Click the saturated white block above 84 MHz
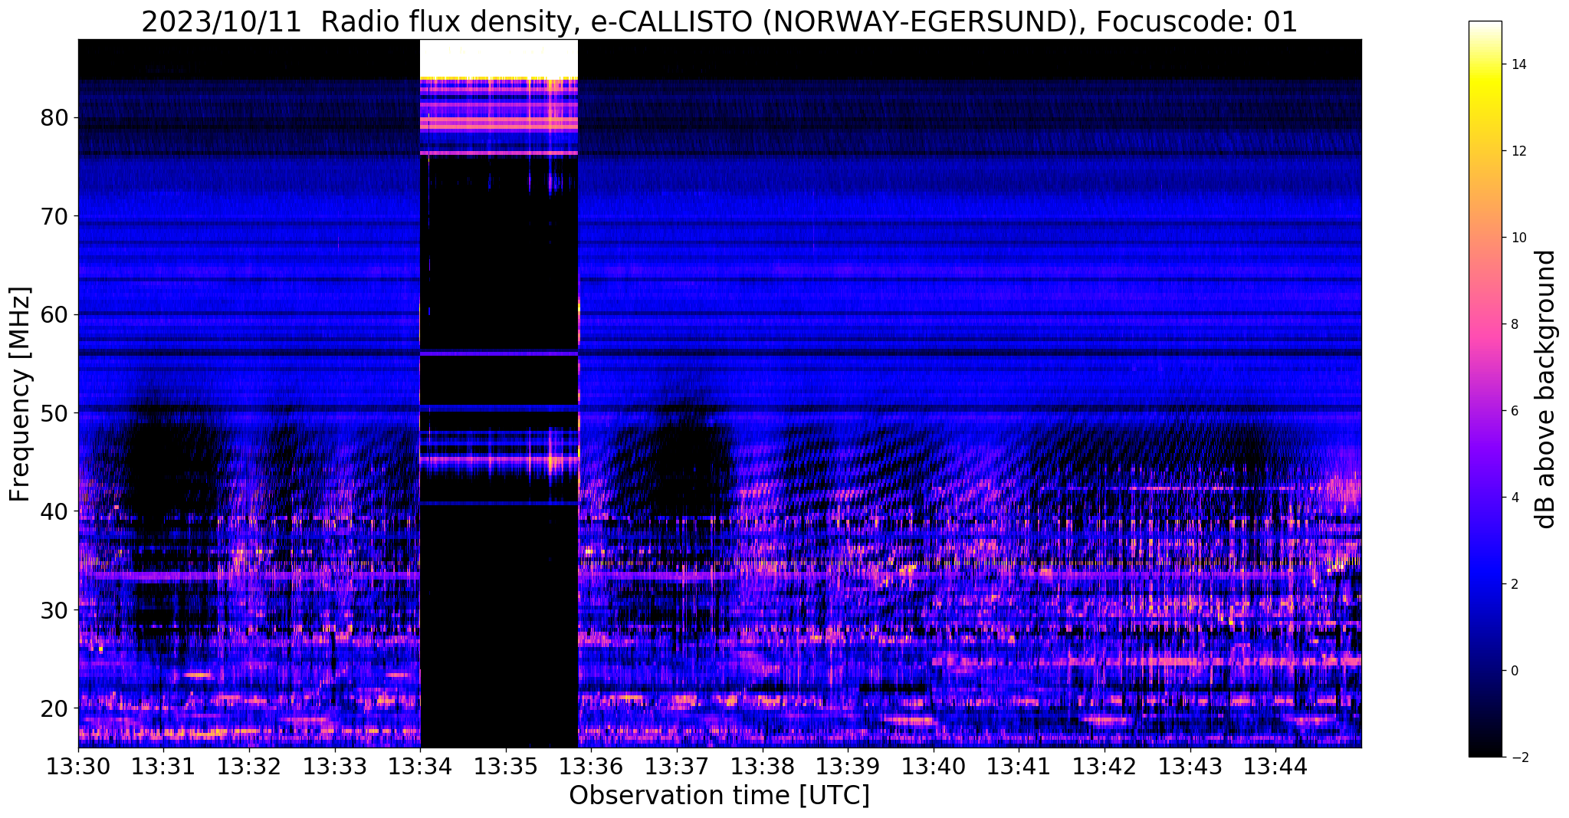This screenshot has width=1569, height=818. (x=498, y=57)
